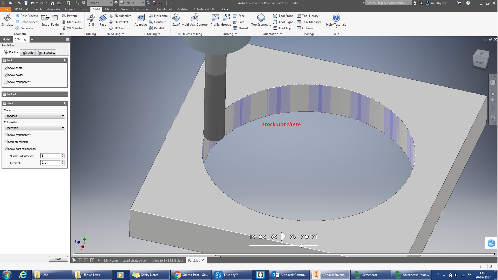
Task: Open the Post Process tool
Action: (x=27, y=16)
